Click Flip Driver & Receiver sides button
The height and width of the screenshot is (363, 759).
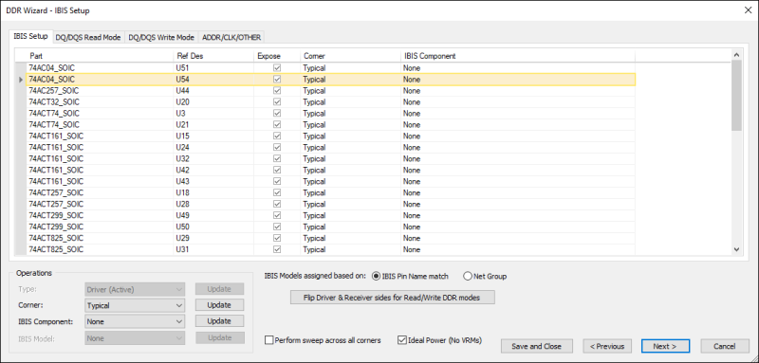(392, 298)
